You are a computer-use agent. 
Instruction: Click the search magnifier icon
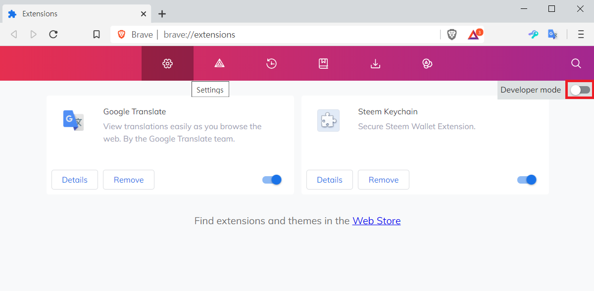click(576, 63)
